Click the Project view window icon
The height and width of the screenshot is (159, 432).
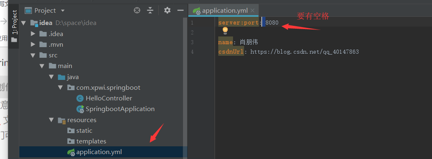pos(28,11)
